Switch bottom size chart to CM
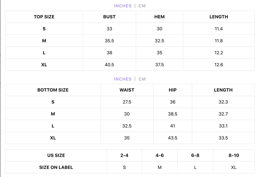This screenshot has width=259, height=177. point(142,79)
